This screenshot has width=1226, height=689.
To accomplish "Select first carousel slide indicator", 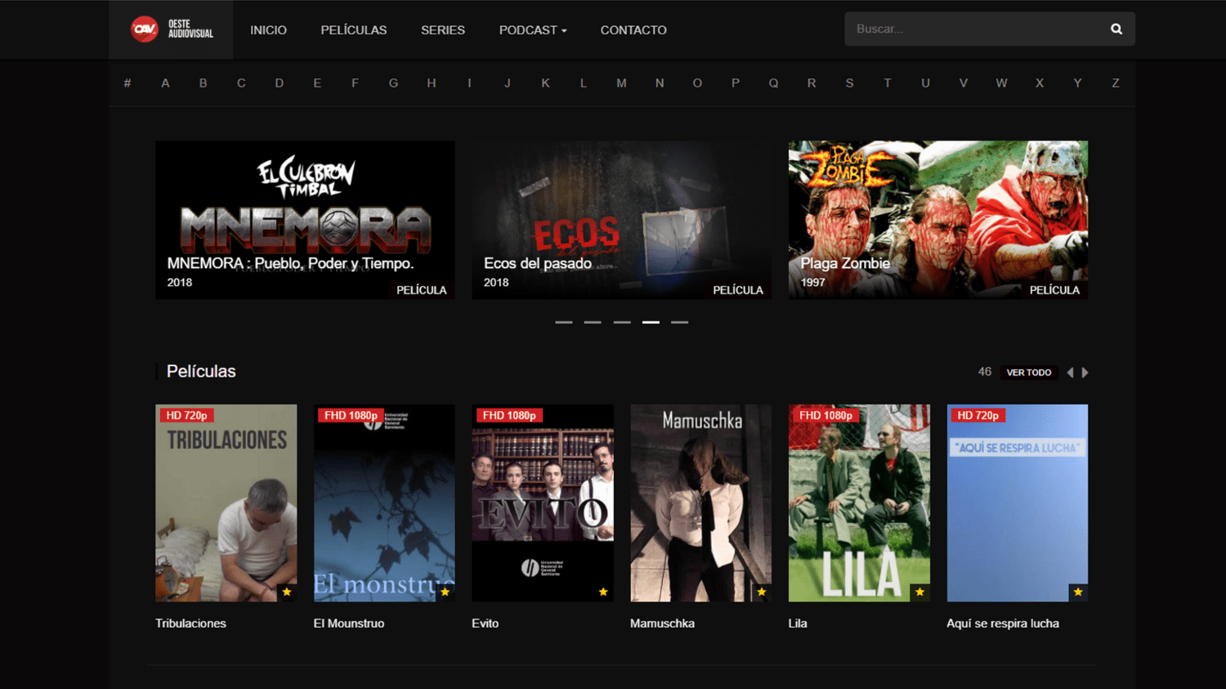I will coord(564,322).
